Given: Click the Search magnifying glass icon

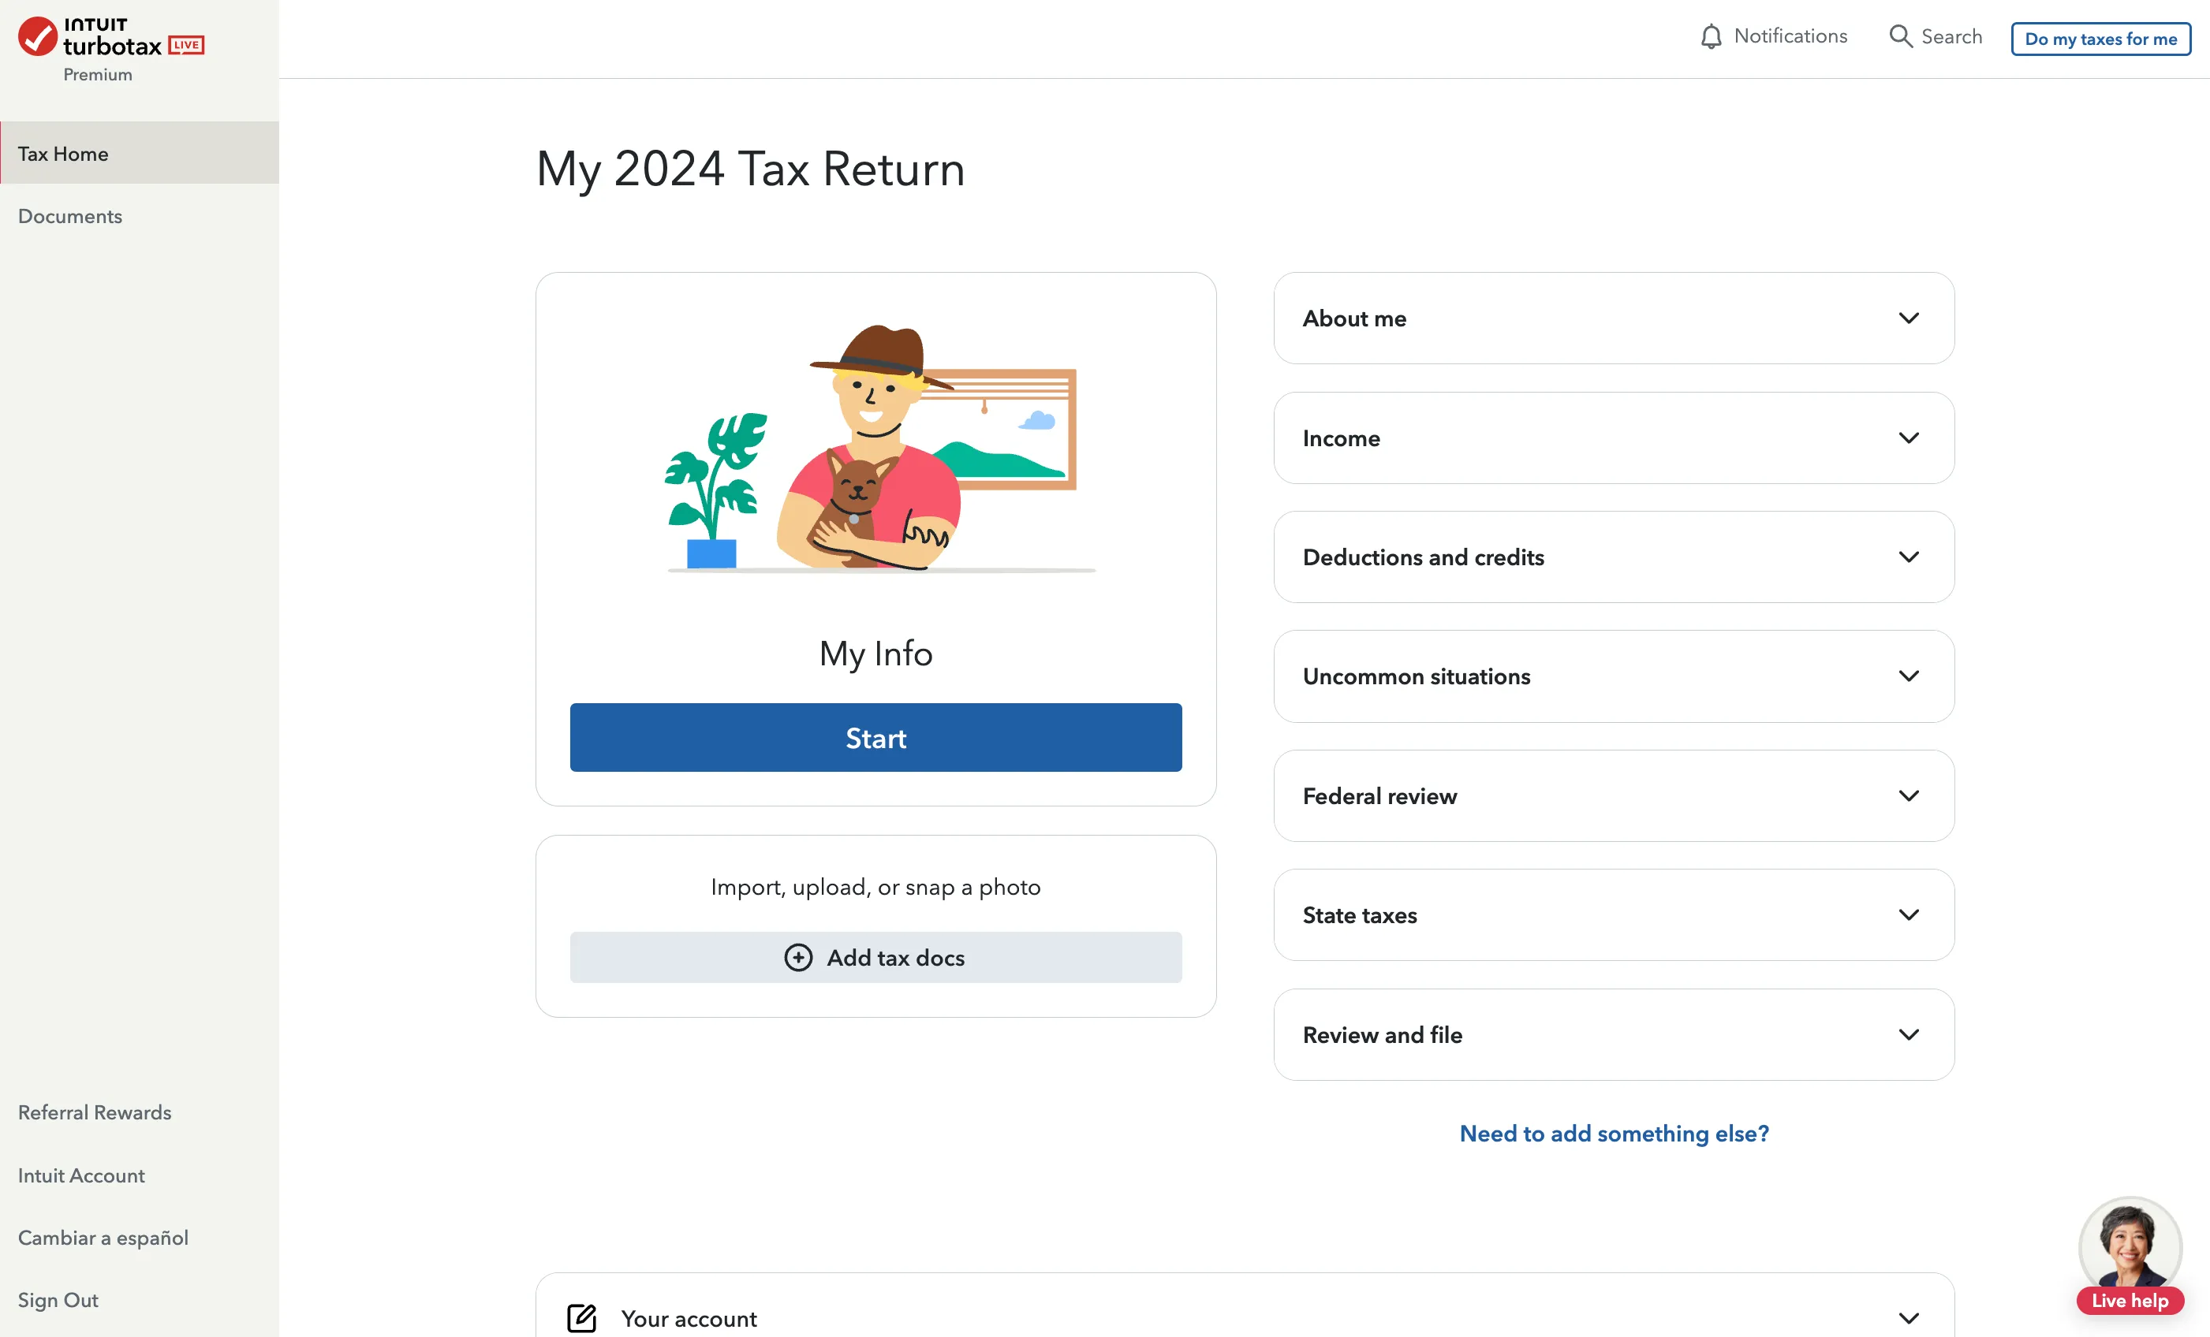Looking at the screenshot, I should [x=1900, y=37].
